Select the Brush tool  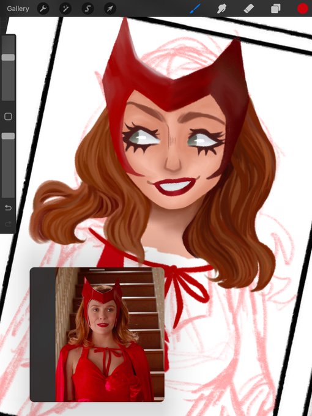coord(195,9)
